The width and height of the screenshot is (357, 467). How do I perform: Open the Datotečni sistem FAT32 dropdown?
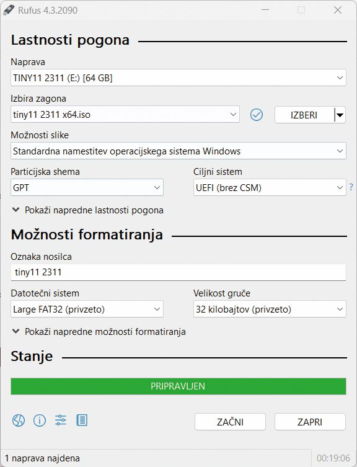[87, 309]
